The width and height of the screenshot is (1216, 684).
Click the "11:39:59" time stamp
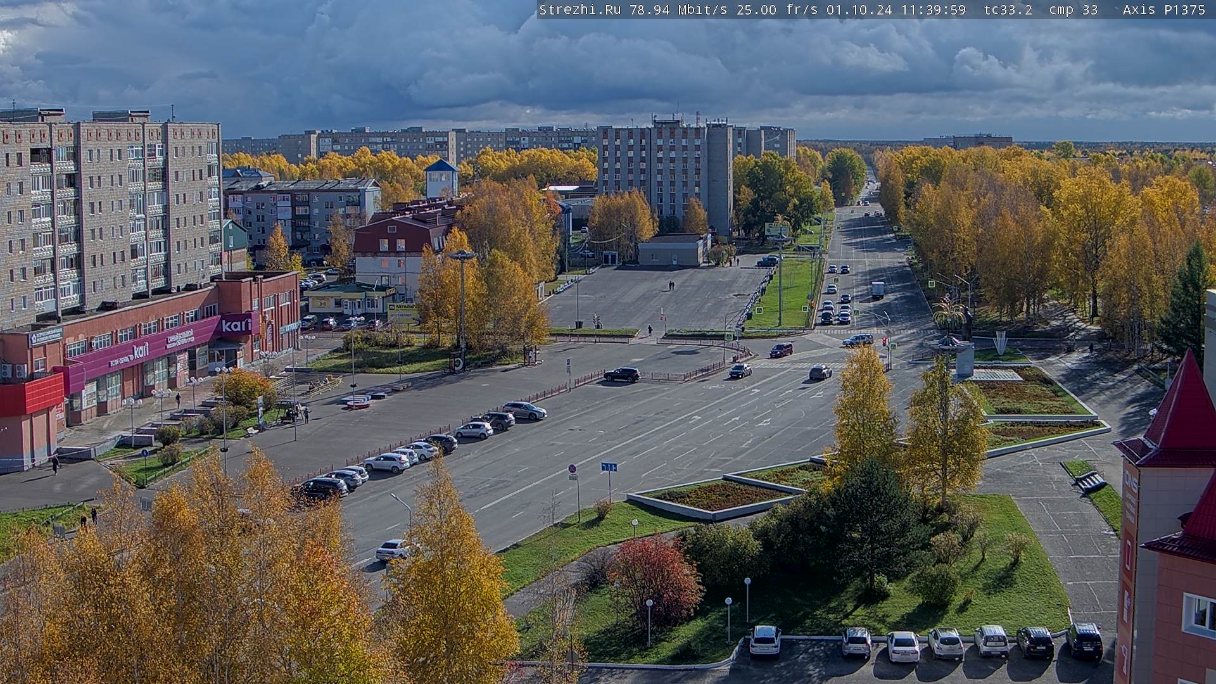click(934, 9)
